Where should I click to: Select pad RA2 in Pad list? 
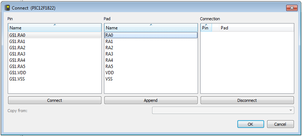[151, 48]
